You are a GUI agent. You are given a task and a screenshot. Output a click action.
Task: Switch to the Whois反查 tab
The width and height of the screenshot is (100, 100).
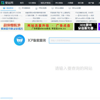coord(74,8)
